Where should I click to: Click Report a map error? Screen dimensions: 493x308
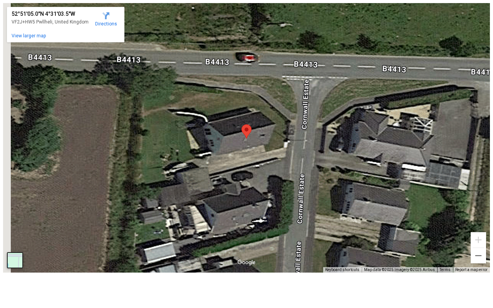click(x=471, y=269)
